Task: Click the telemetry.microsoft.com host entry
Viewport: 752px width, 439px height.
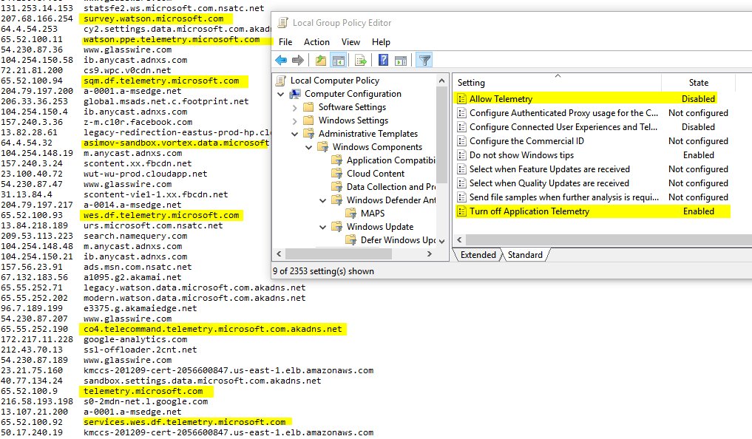Action: (143, 391)
